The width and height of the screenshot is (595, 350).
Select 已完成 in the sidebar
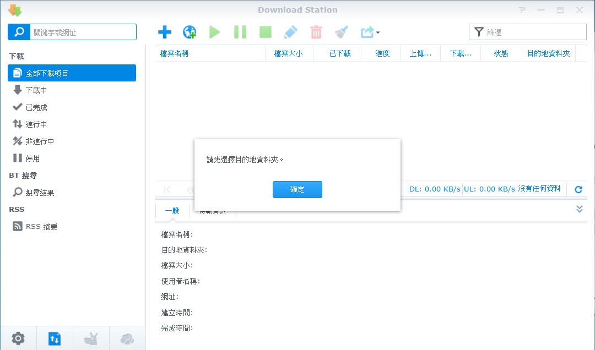[x=72, y=107]
